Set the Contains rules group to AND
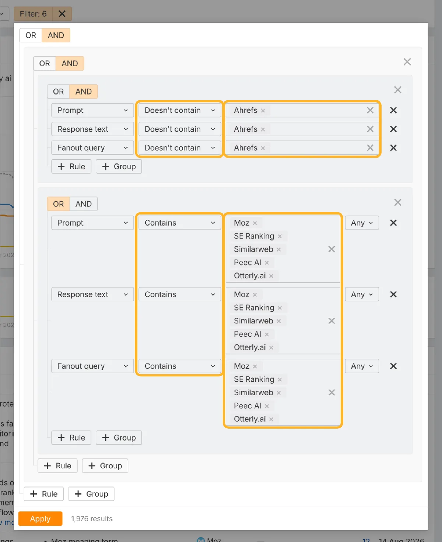The image size is (442, 542). tap(84, 204)
